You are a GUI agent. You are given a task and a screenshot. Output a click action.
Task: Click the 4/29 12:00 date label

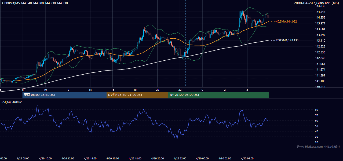(68, 159)
